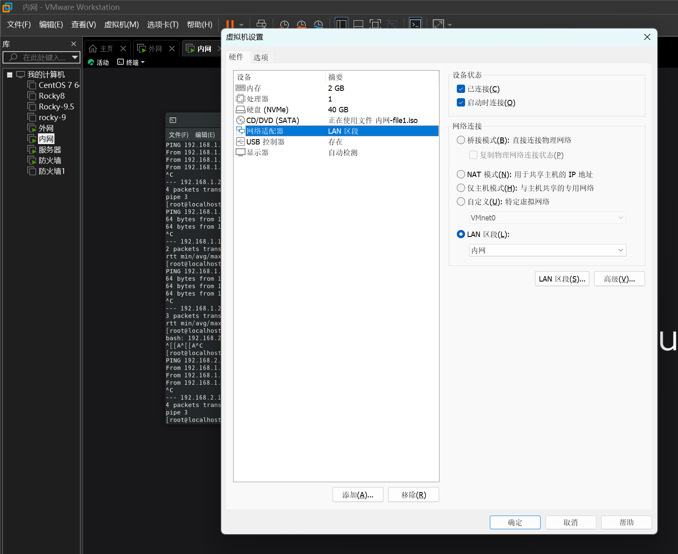Open the 编辑(E) menu
Image resolution: width=678 pixels, height=554 pixels.
(51, 24)
